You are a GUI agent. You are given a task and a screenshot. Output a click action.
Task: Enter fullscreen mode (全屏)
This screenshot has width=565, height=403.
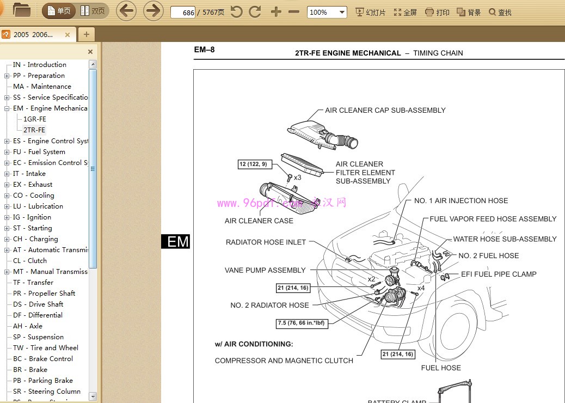tap(406, 13)
